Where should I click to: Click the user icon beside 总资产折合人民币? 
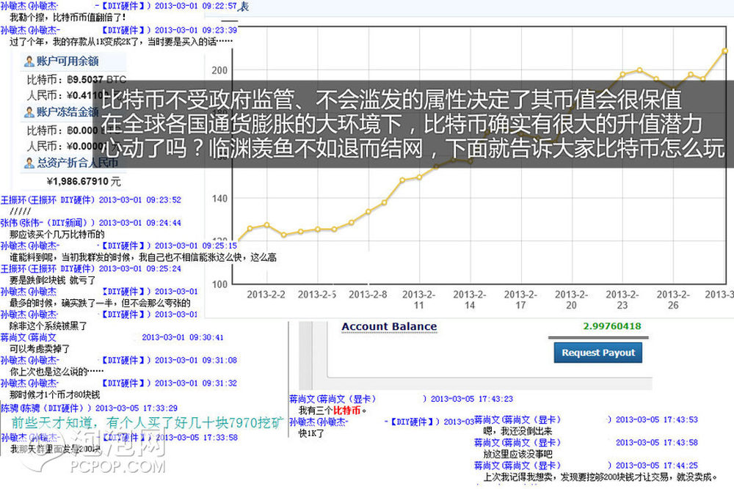[29, 163]
